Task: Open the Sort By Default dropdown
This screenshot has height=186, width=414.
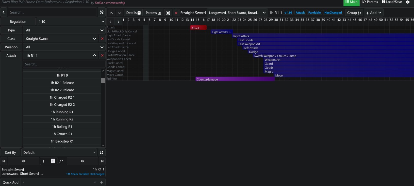Action: (59, 152)
